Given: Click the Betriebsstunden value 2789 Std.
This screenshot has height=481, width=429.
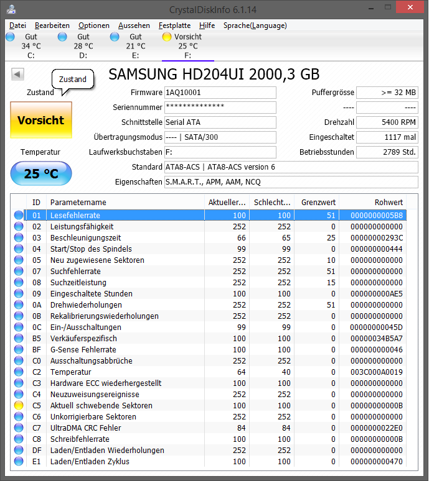Looking at the screenshot, I should [387, 152].
